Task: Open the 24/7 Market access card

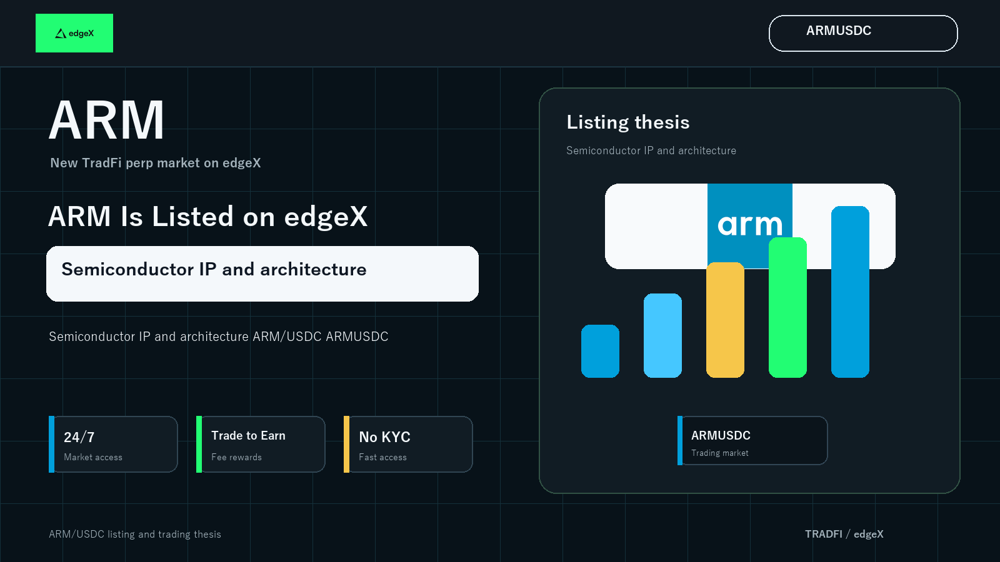Action: click(x=113, y=444)
